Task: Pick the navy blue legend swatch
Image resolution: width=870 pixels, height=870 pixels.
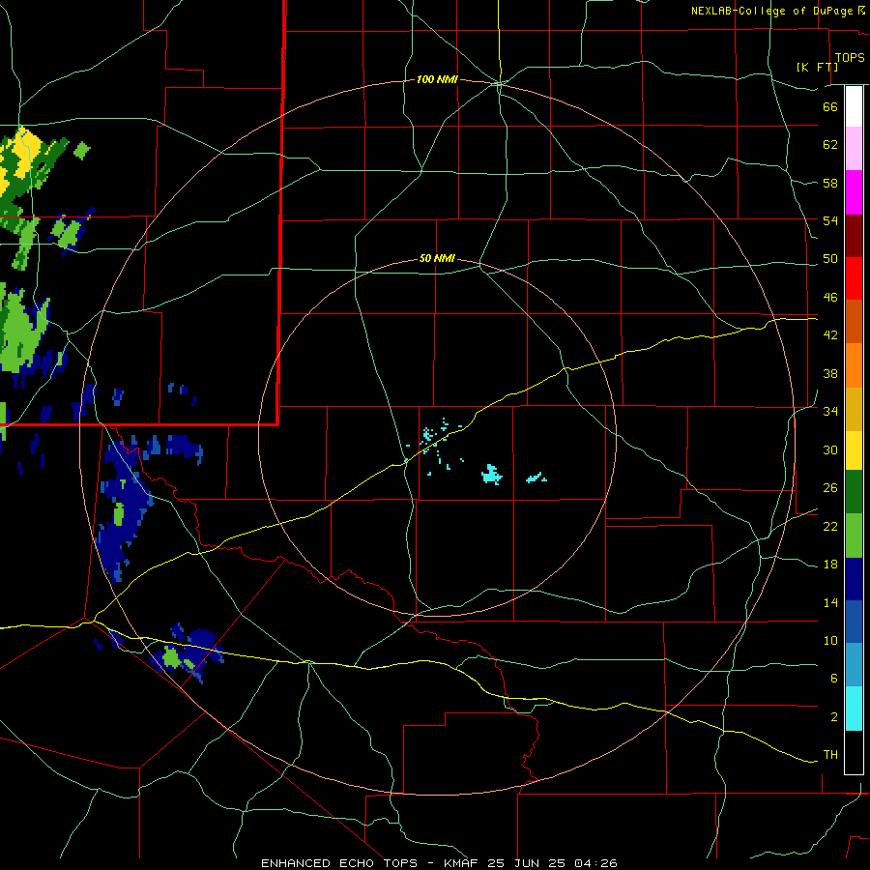Action: click(854, 579)
